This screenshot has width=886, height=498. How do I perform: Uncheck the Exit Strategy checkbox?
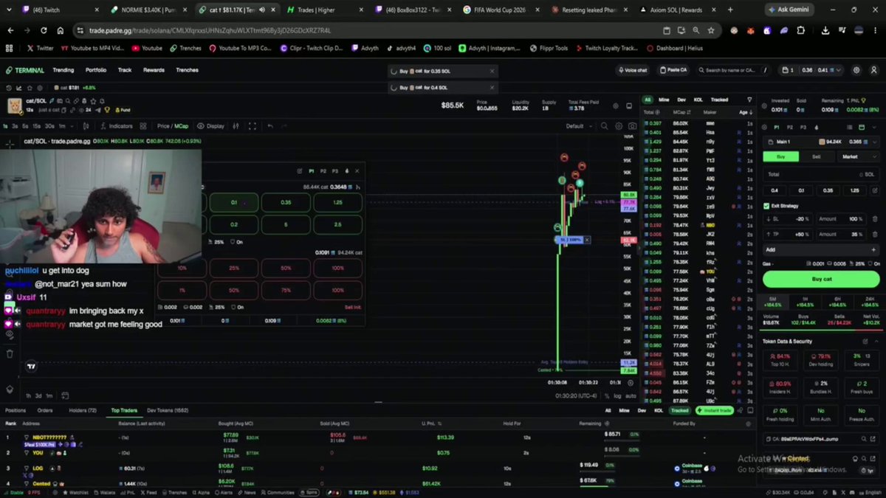(x=766, y=206)
